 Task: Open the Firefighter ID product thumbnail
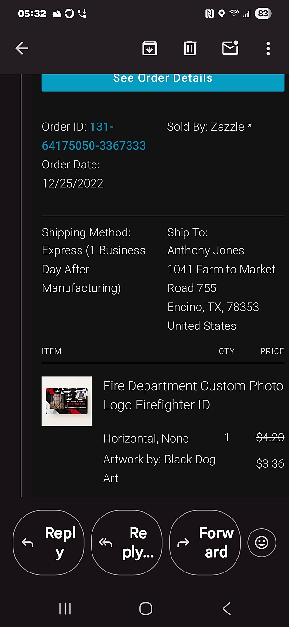66,401
